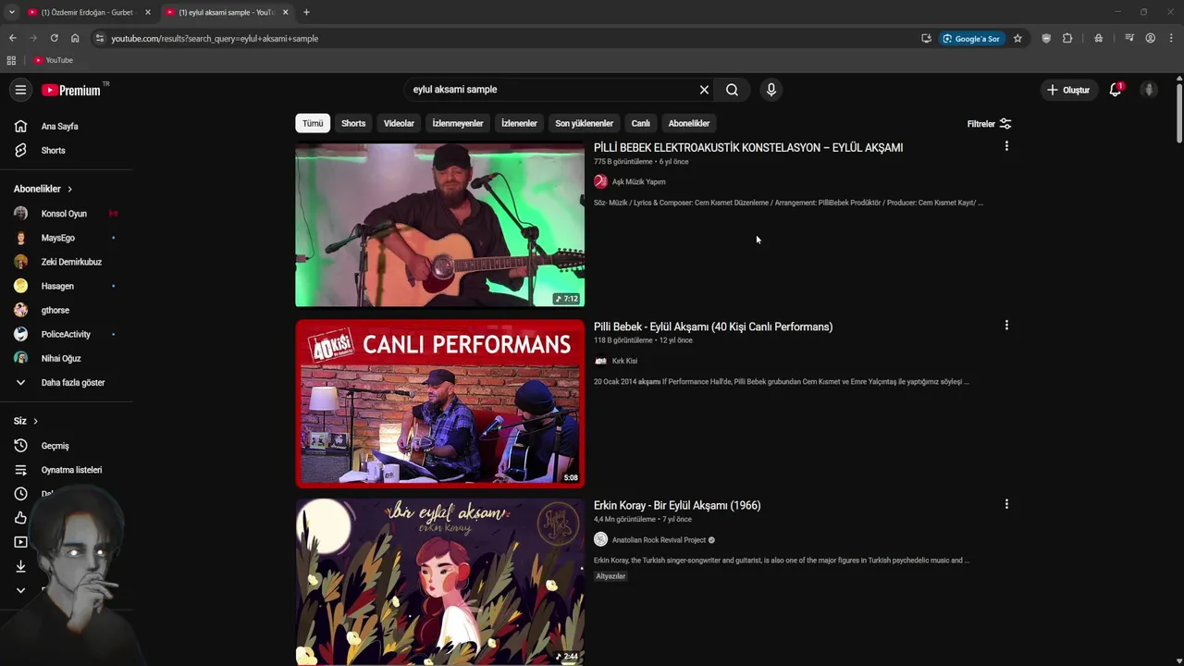Open the PoliceActivity subscription
This screenshot has width=1184, height=666.
point(67,334)
